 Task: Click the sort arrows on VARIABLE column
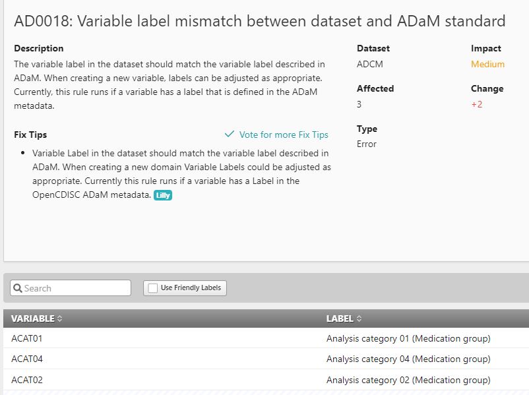tap(60, 319)
